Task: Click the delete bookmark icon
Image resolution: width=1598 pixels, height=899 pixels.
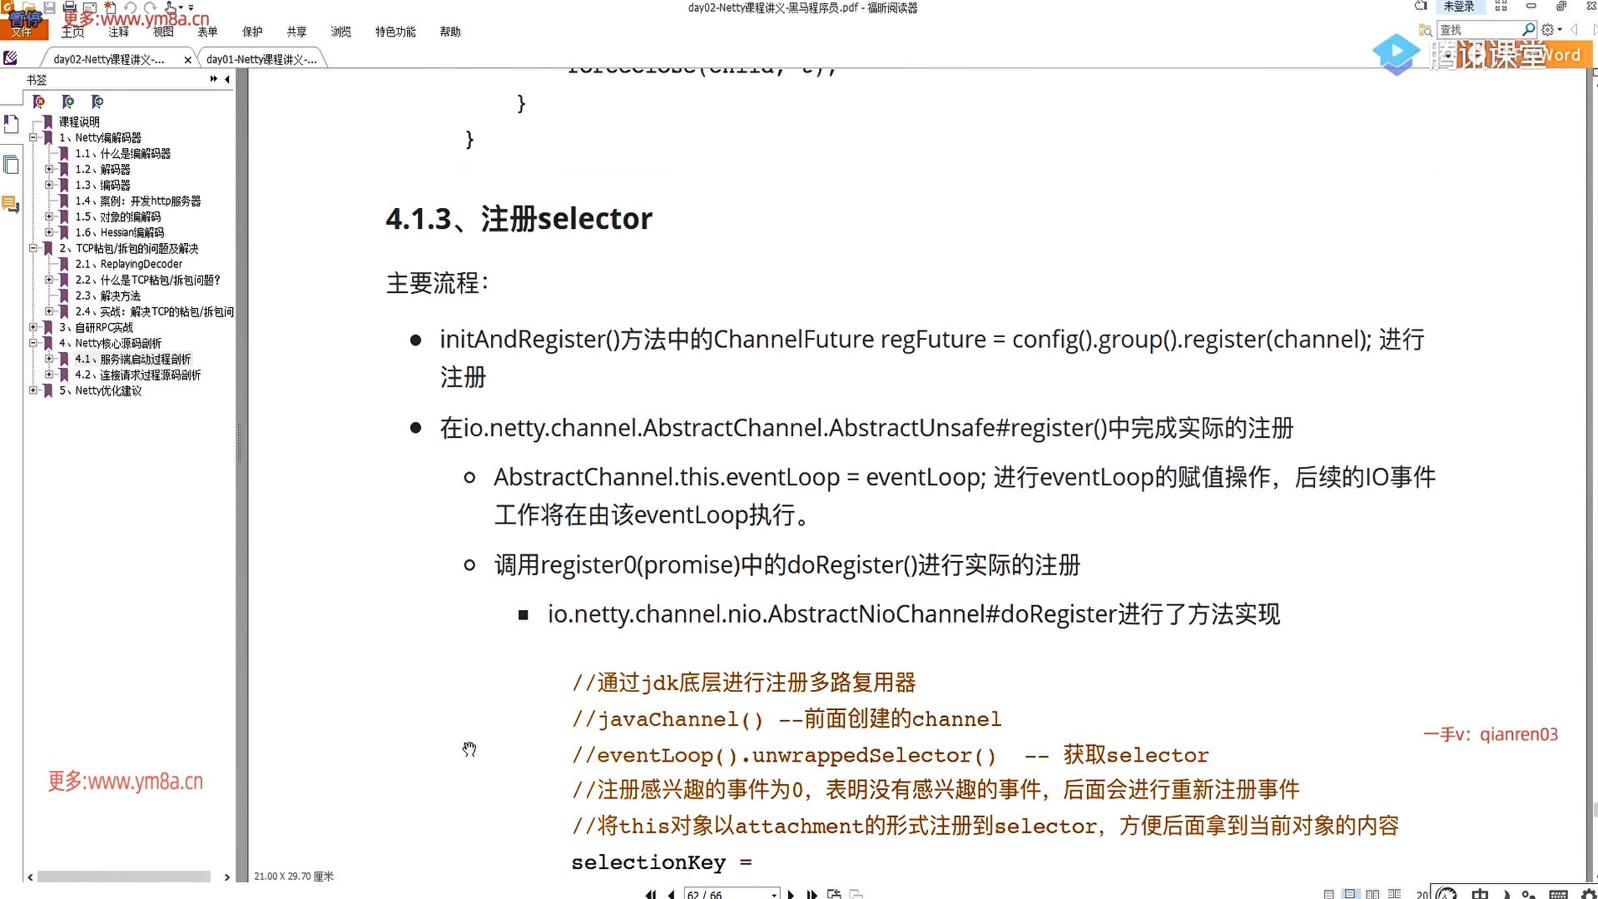Action: (x=39, y=102)
